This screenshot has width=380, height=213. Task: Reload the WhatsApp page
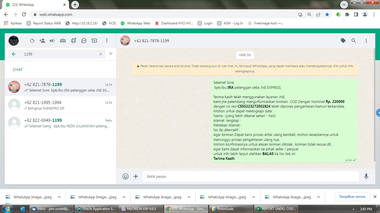(x=24, y=14)
